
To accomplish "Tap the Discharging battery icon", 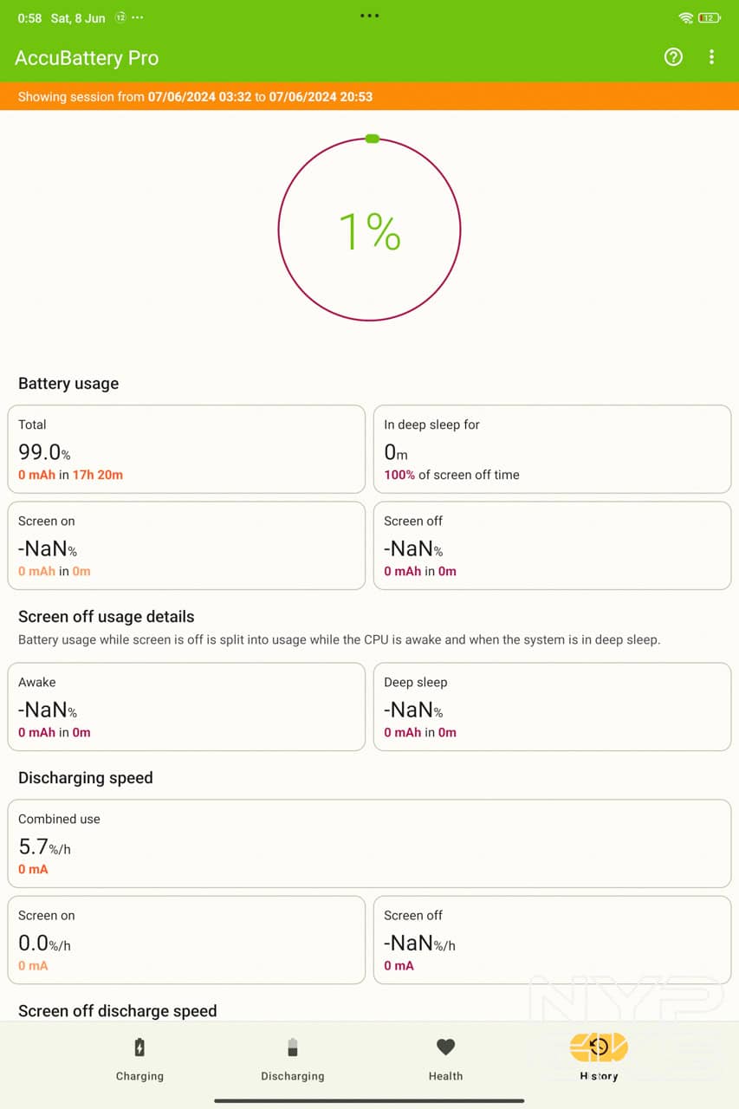I will pos(292,1047).
